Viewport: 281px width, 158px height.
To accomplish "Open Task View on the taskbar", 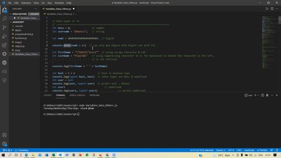I will pyautogui.click(x=16, y=155).
